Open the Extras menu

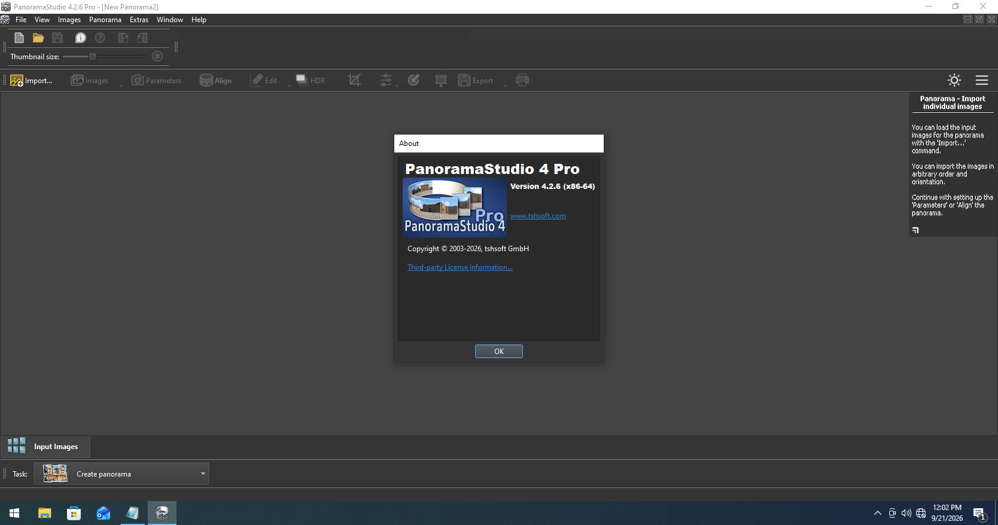(139, 20)
